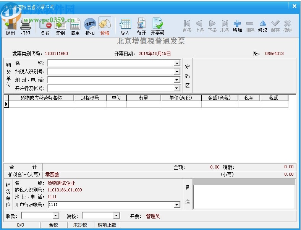Click the 0/0 record counter
Viewport: 301px width, 230px height.
[x=21, y=225]
